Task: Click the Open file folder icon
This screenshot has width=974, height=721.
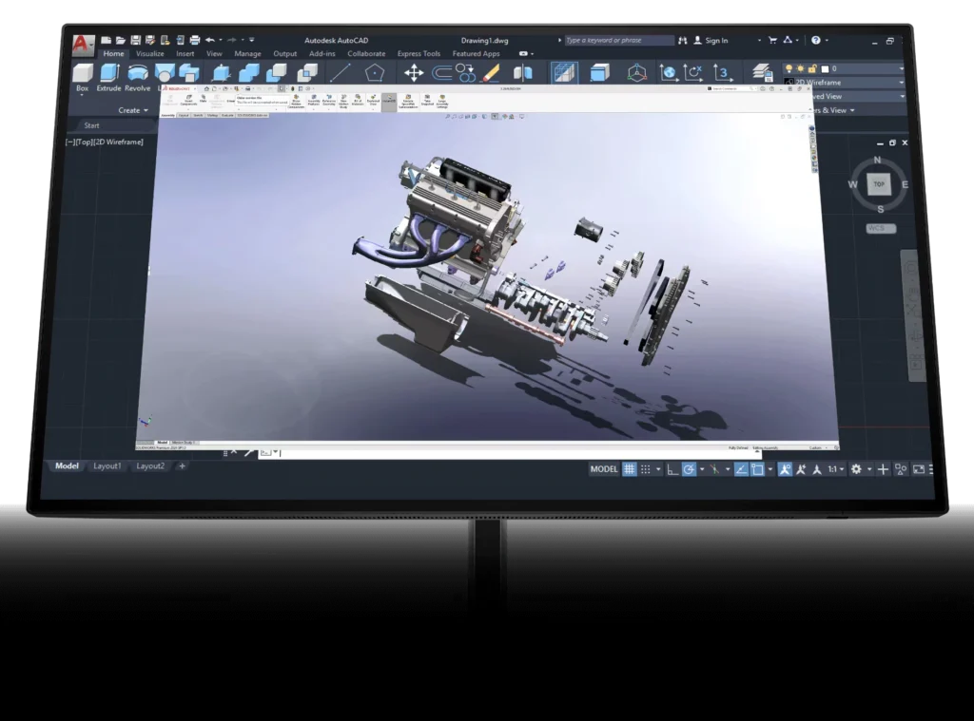Action: click(x=121, y=40)
